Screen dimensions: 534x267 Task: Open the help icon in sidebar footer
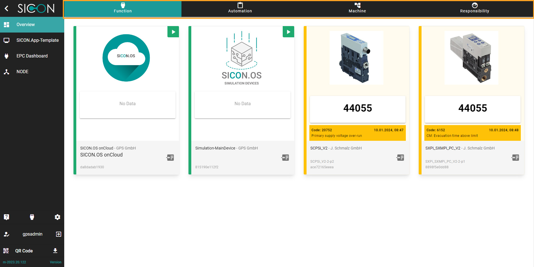pos(6,217)
